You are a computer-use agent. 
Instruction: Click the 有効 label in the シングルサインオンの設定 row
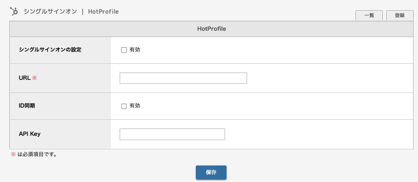click(x=135, y=50)
